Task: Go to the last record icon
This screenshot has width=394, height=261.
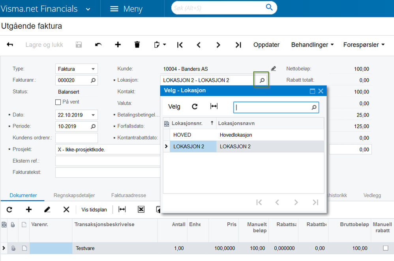Action: point(238,45)
